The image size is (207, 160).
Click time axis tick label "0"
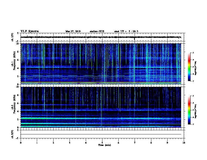pyautogui.click(x=21, y=143)
